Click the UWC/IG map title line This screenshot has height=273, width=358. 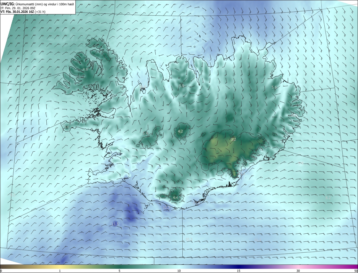pyautogui.click(x=37, y=4)
